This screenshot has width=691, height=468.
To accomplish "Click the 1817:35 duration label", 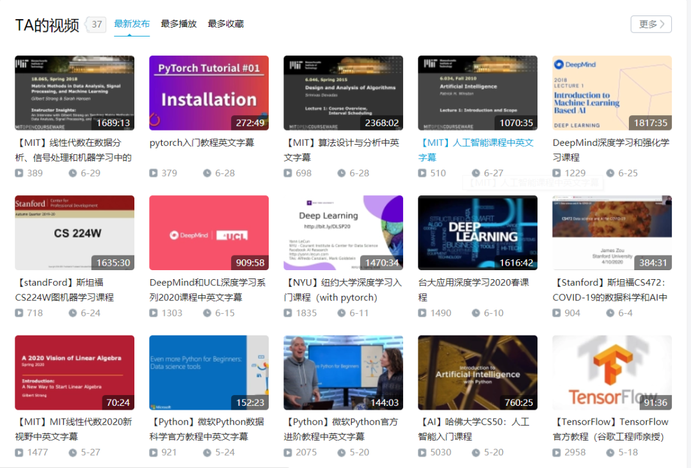I will (x=651, y=123).
